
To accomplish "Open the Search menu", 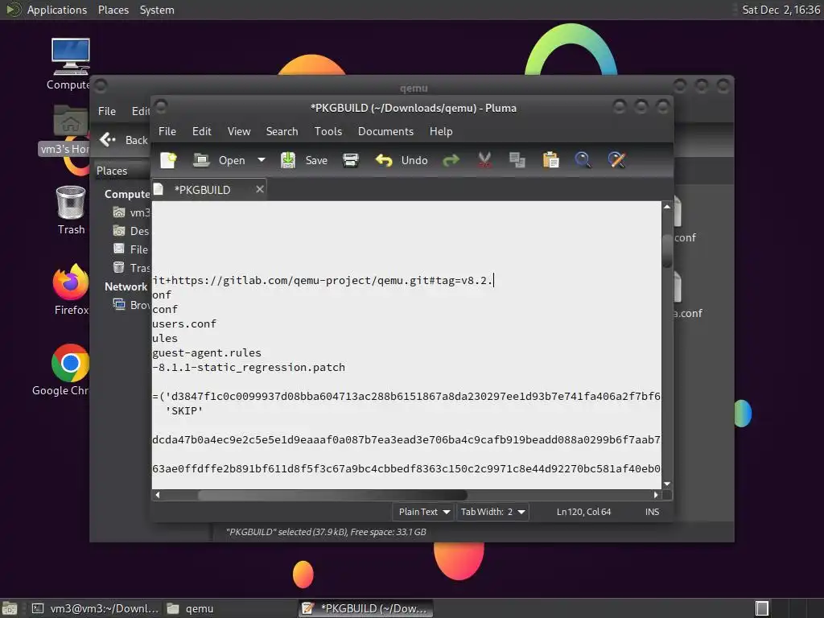I will tap(282, 131).
